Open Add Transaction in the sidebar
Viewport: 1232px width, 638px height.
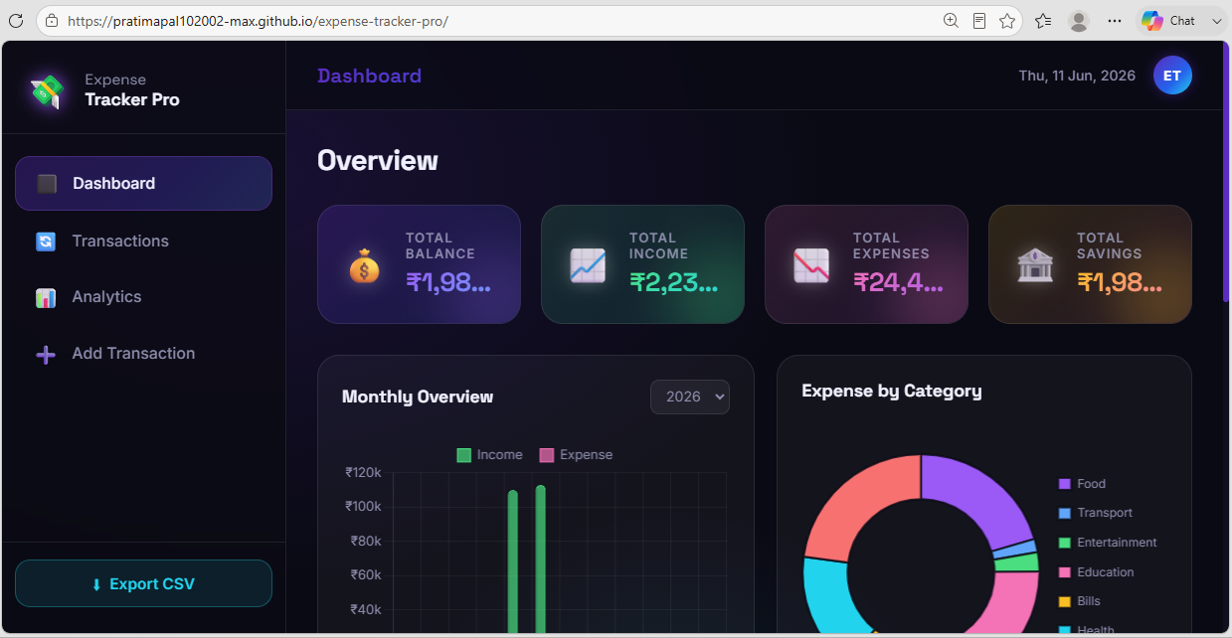pyautogui.click(x=143, y=354)
